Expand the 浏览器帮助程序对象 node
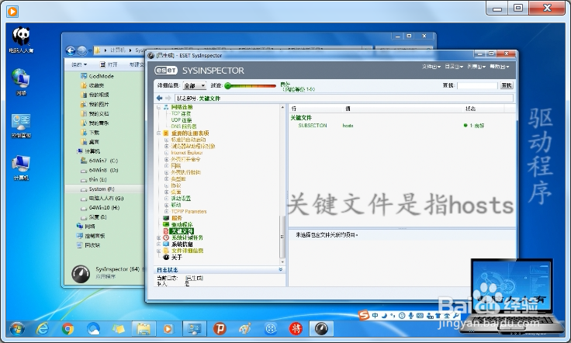This screenshot has height=343, width=571. tap(166, 147)
